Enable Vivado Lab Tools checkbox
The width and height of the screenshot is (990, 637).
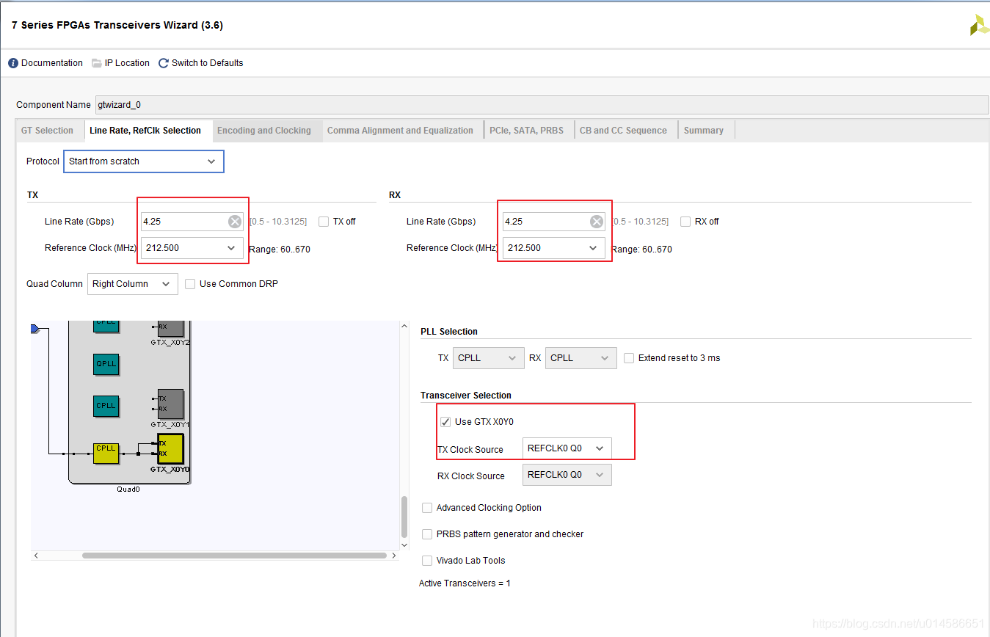coord(427,561)
